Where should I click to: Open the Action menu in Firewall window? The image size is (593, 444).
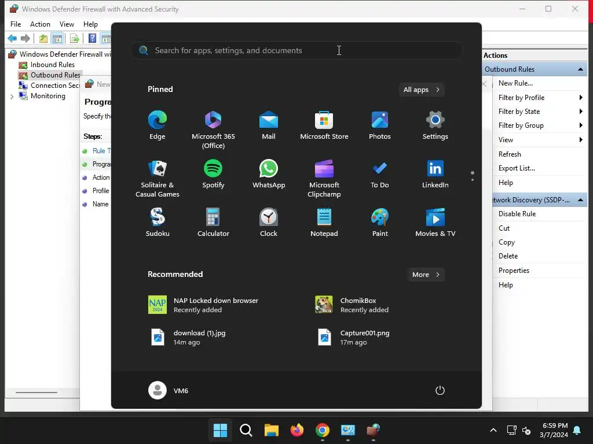coord(40,24)
